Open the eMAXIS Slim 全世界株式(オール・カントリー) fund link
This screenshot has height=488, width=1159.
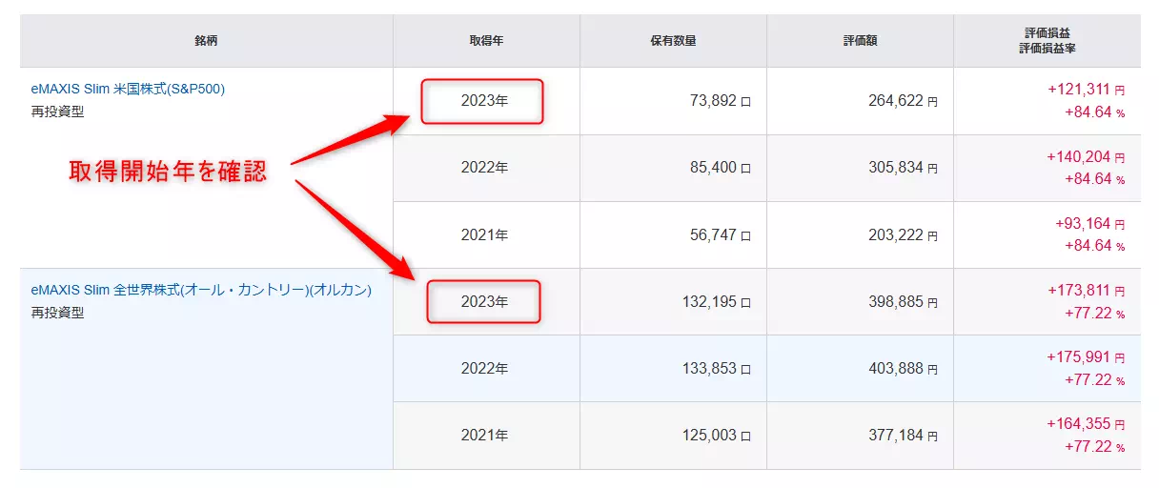[201, 290]
